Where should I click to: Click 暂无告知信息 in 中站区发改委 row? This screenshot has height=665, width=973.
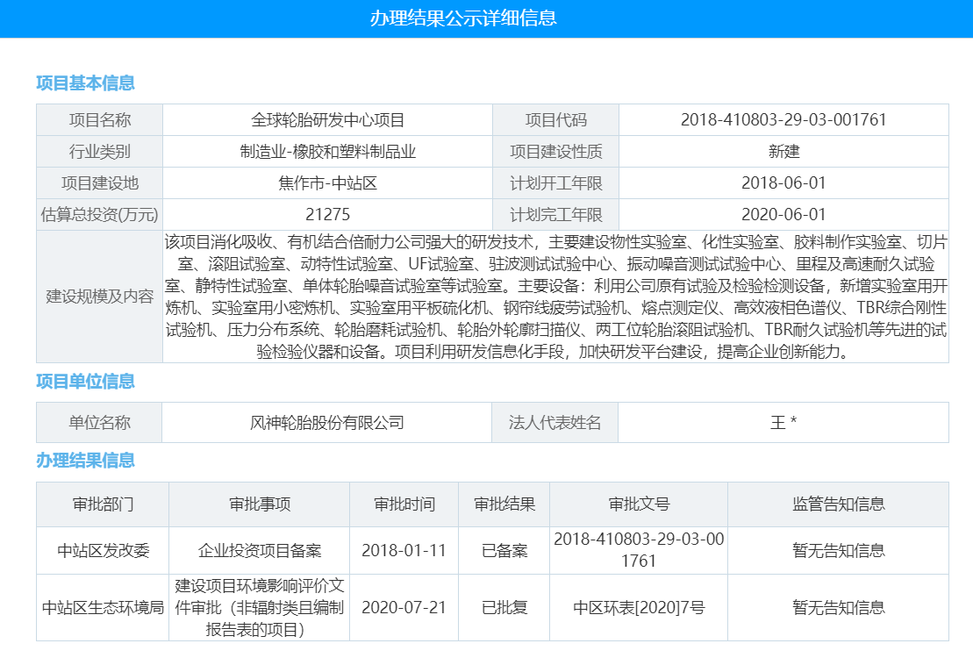point(839,550)
